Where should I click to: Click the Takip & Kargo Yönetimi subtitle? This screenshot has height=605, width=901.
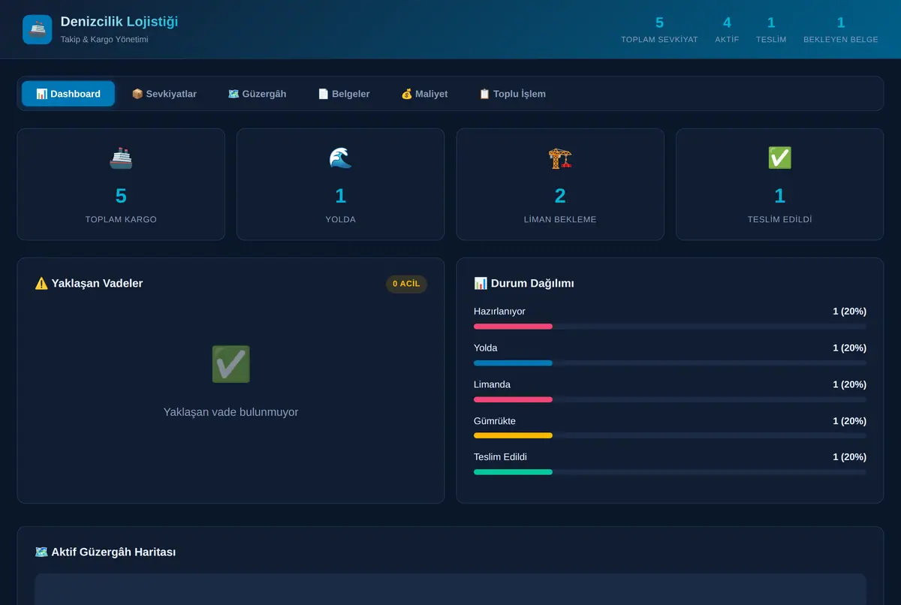pyautogui.click(x=104, y=39)
